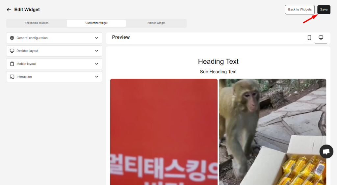Open the monkey video thumbnail
Viewport: 337px width, 185px height.
(x=272, y=132)
